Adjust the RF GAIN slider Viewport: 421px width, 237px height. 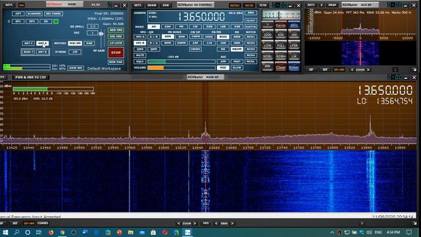click(x=101, y=34)
